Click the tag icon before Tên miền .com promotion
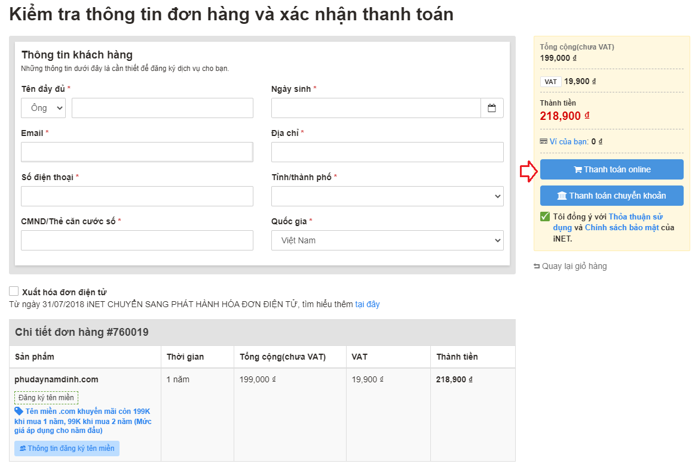 click(x=19, y=411)
